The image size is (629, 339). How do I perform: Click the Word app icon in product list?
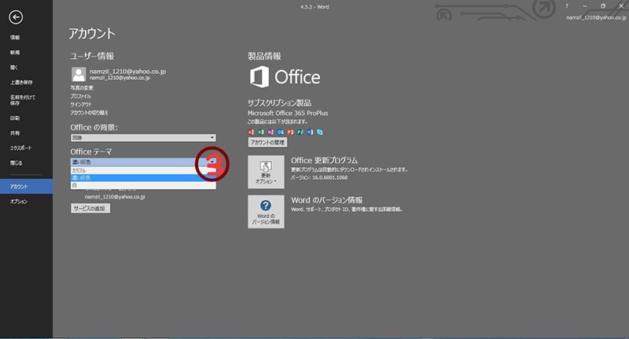310,132
